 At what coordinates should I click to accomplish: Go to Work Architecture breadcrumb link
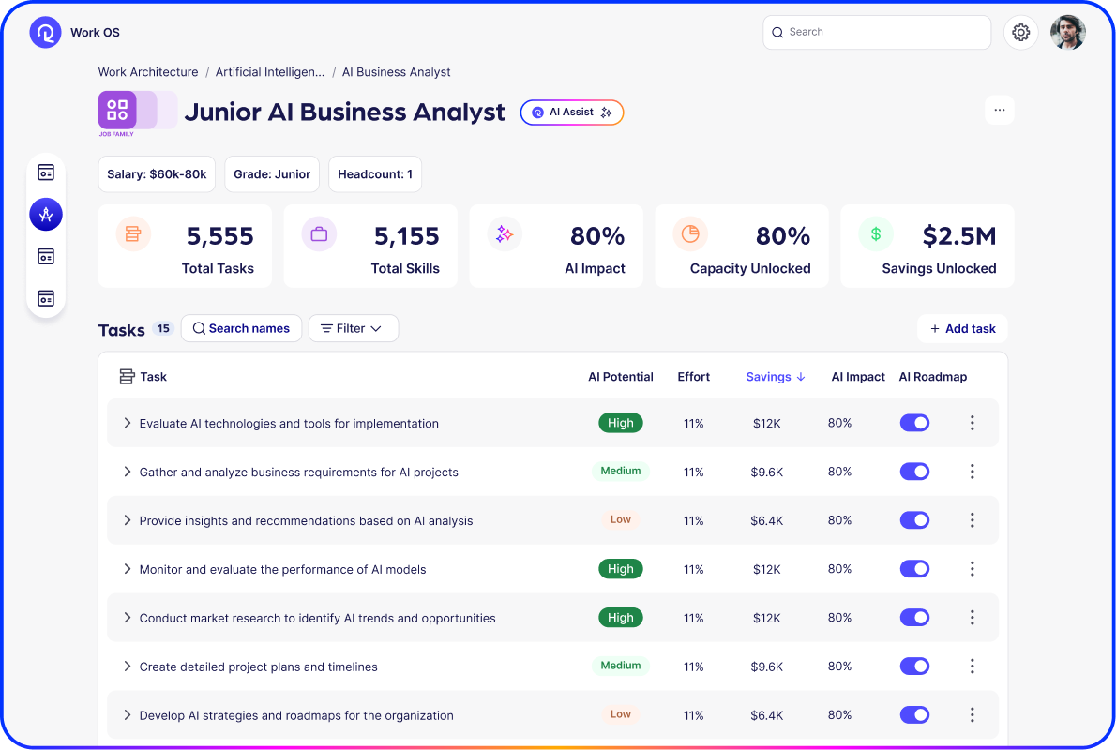tap(148, 72)
